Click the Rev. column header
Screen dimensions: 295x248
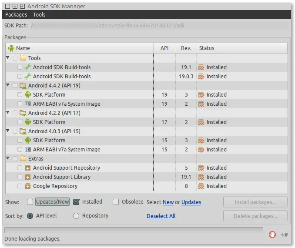(x=186, y=48)
